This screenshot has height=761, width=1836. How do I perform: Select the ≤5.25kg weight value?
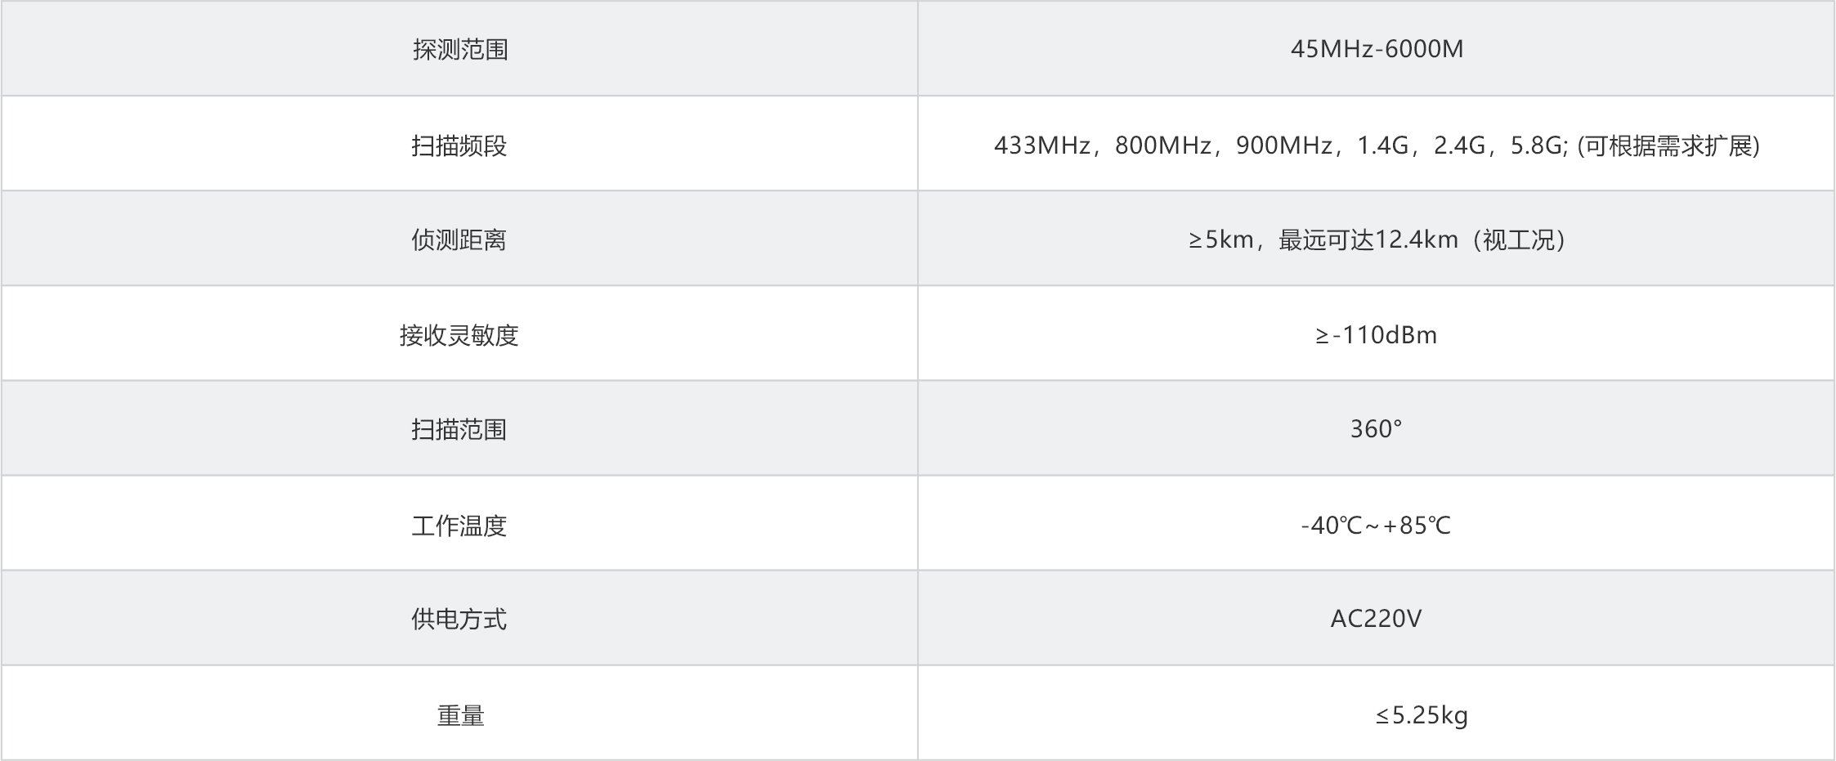[1422, 716]
